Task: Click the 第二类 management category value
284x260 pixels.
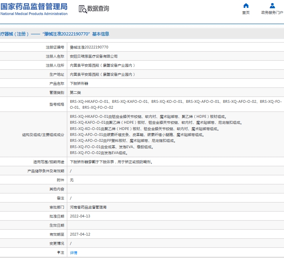Action: (x=76, y=93)
